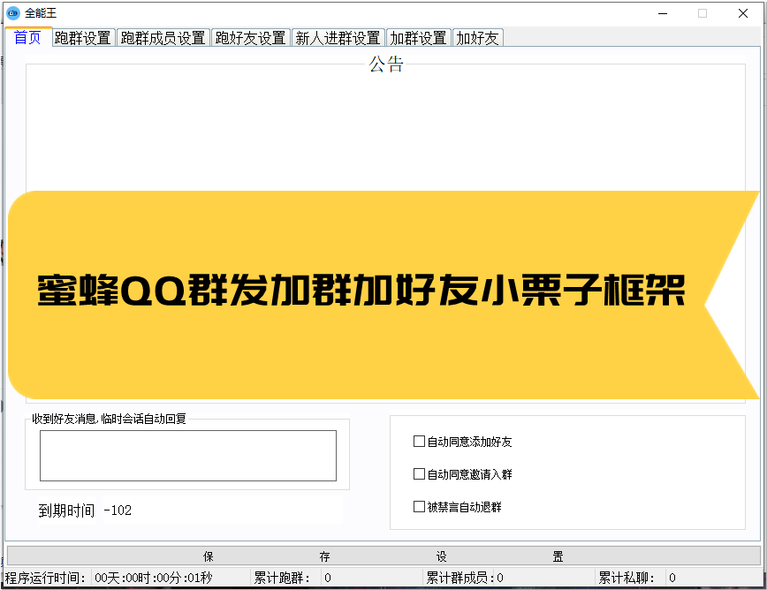Click the 保存设置 button

[383, 556]
